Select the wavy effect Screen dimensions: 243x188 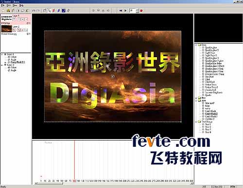coord(208,109)
